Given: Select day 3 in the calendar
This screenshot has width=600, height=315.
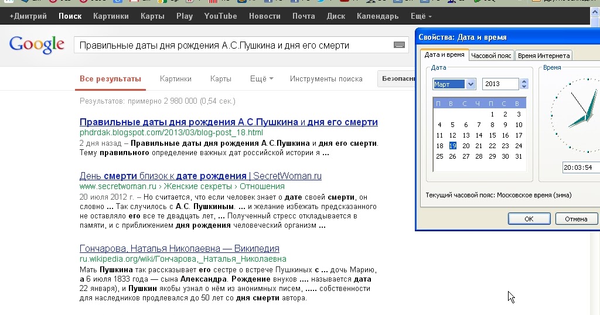Looking at the screenshot, I should 519,114.
